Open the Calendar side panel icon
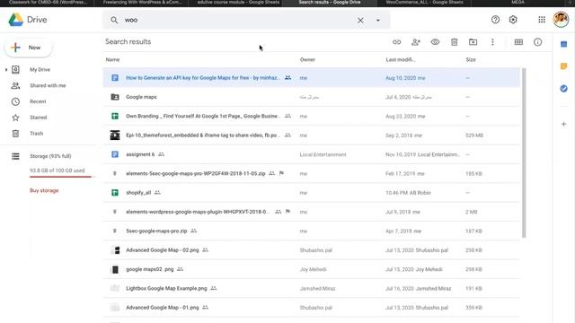The width and height of the screenshot is (575, 323). [564, 44]
